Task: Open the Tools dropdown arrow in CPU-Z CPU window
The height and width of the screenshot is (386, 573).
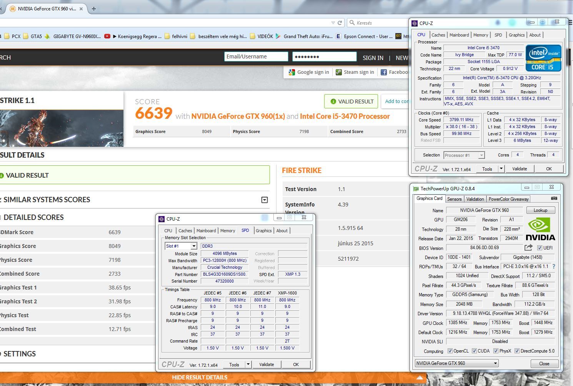Action: tap(501, 169)
